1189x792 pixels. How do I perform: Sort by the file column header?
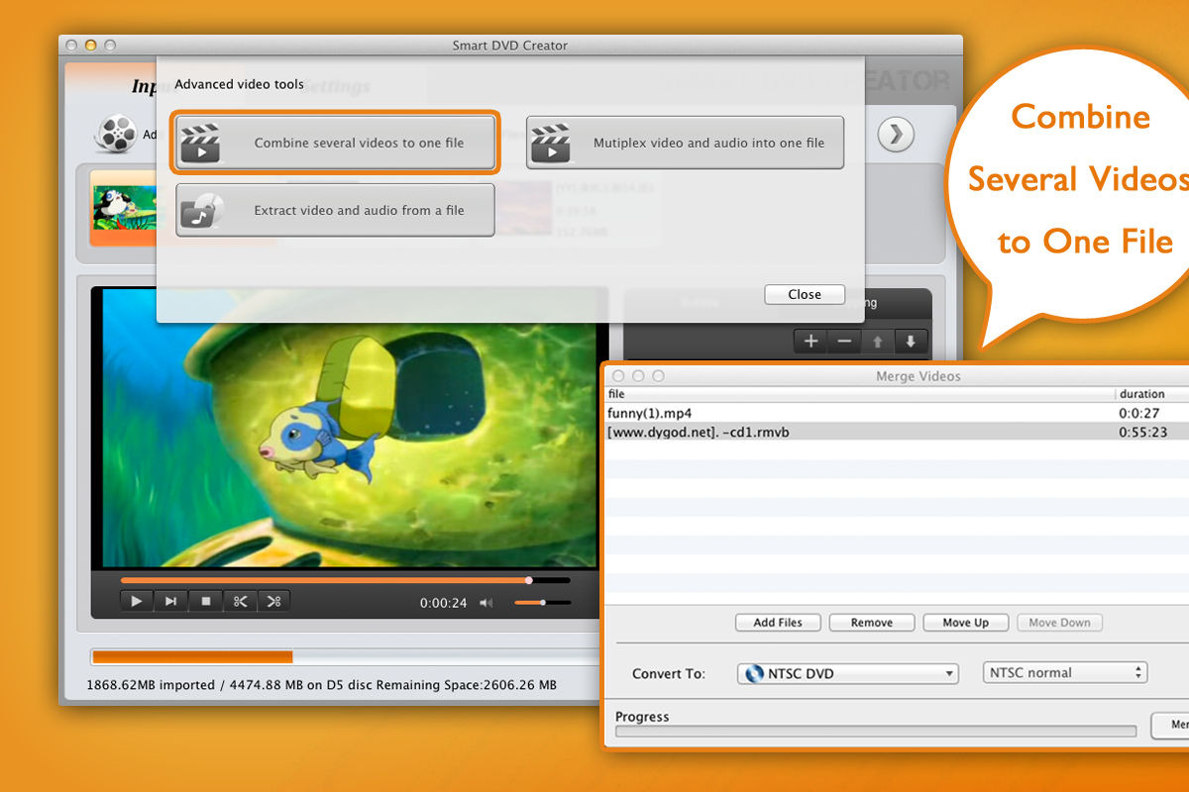point(859,394)
